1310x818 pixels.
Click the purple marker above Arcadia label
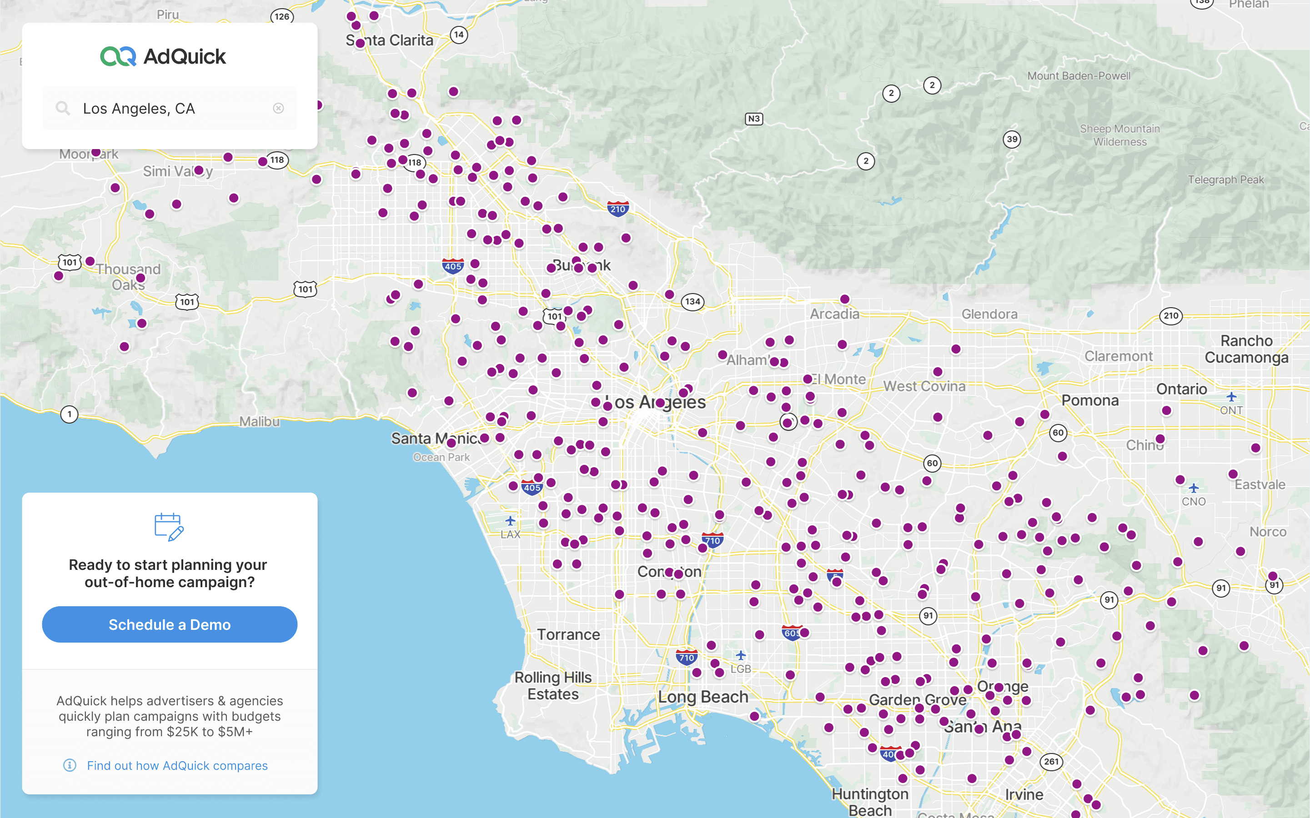tap(844, 299)
